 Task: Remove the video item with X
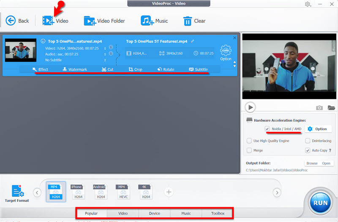coord(234,38)
